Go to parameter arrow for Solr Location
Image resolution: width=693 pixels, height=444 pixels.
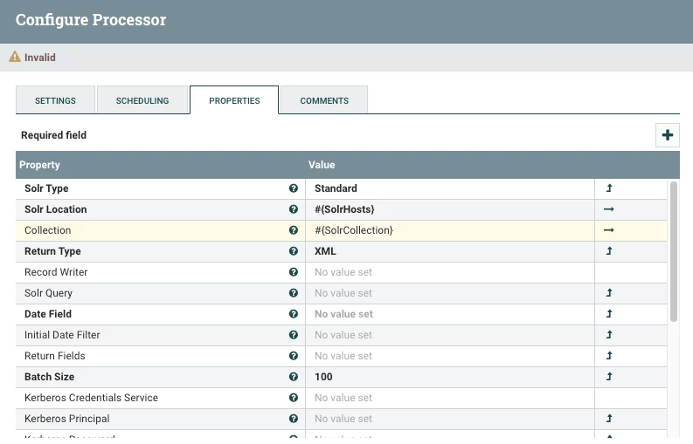(x=608, y=209)
